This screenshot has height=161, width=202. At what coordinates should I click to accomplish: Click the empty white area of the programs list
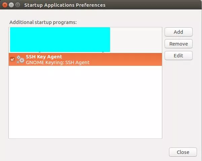pos(85,101)
